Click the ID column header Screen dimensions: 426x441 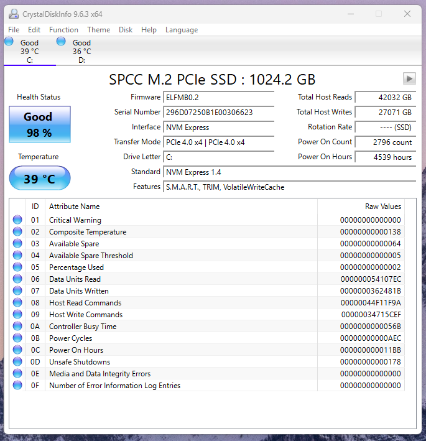click(35, 206)
